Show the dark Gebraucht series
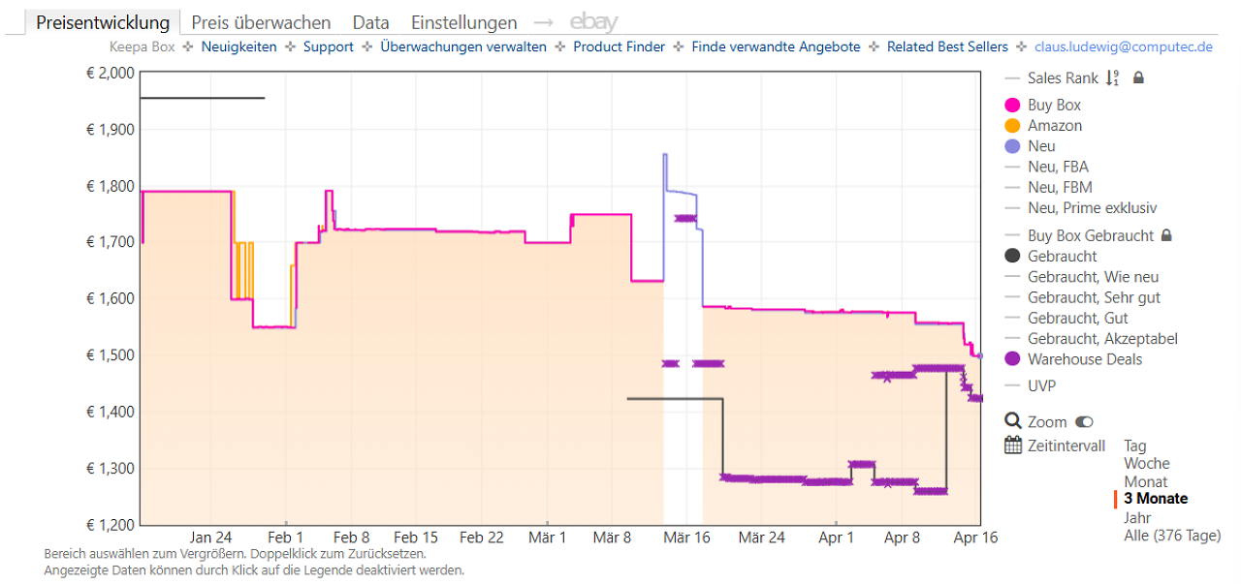Image resolution: width=1241 pixels, height=584 pixels. point(1051,257)
